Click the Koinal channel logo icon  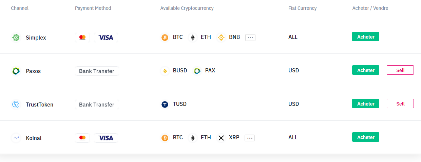(x=16, y=138)
